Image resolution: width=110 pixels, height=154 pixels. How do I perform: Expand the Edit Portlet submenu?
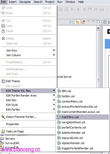[x=28, y=110]
